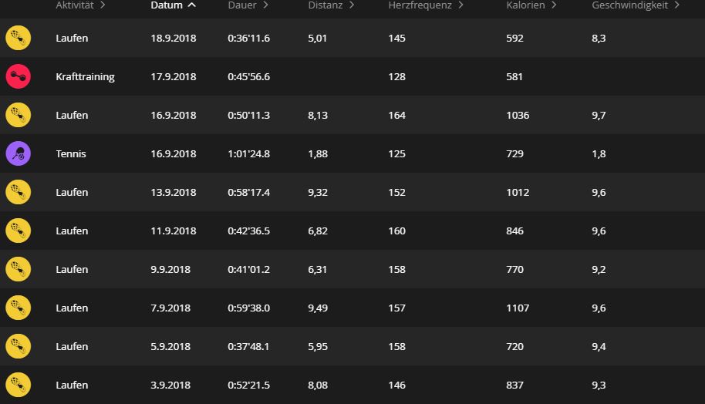Click the red Krafttraining dumbbell icon
Image resolution: width=705 pixels, height=404 pixels.
[x=18, y=76]
